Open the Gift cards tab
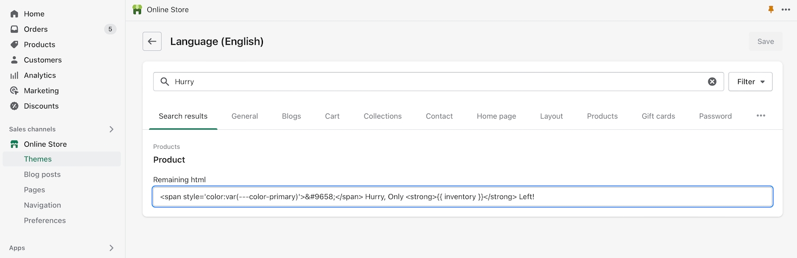Image resolution: width=797 pixels, height=258 pixels. pyautogui.click(x=658, y=116)
